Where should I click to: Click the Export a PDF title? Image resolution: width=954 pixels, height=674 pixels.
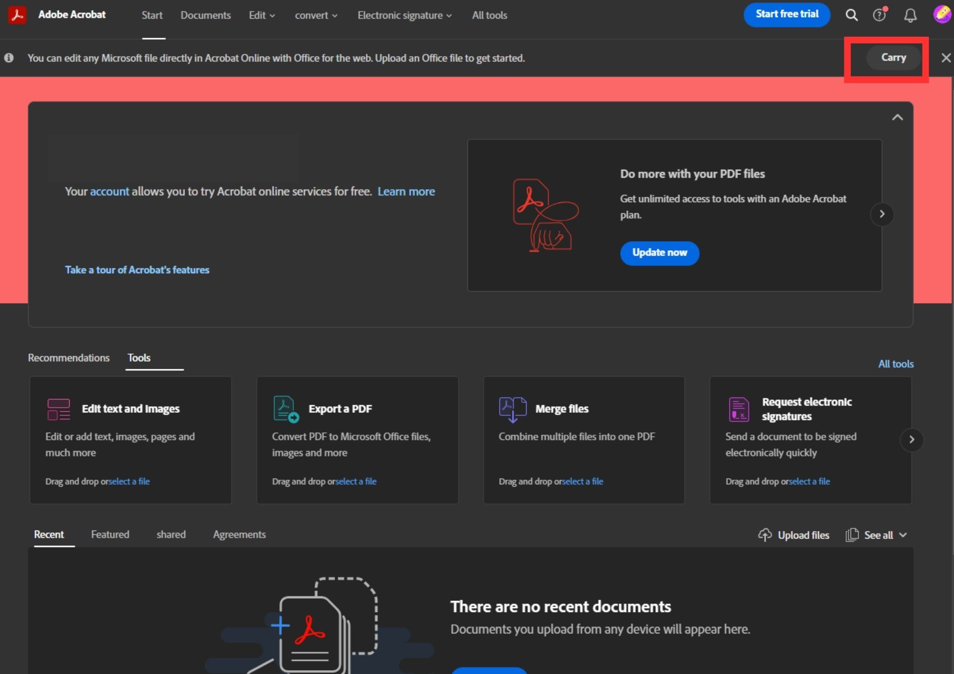(340, 409)
